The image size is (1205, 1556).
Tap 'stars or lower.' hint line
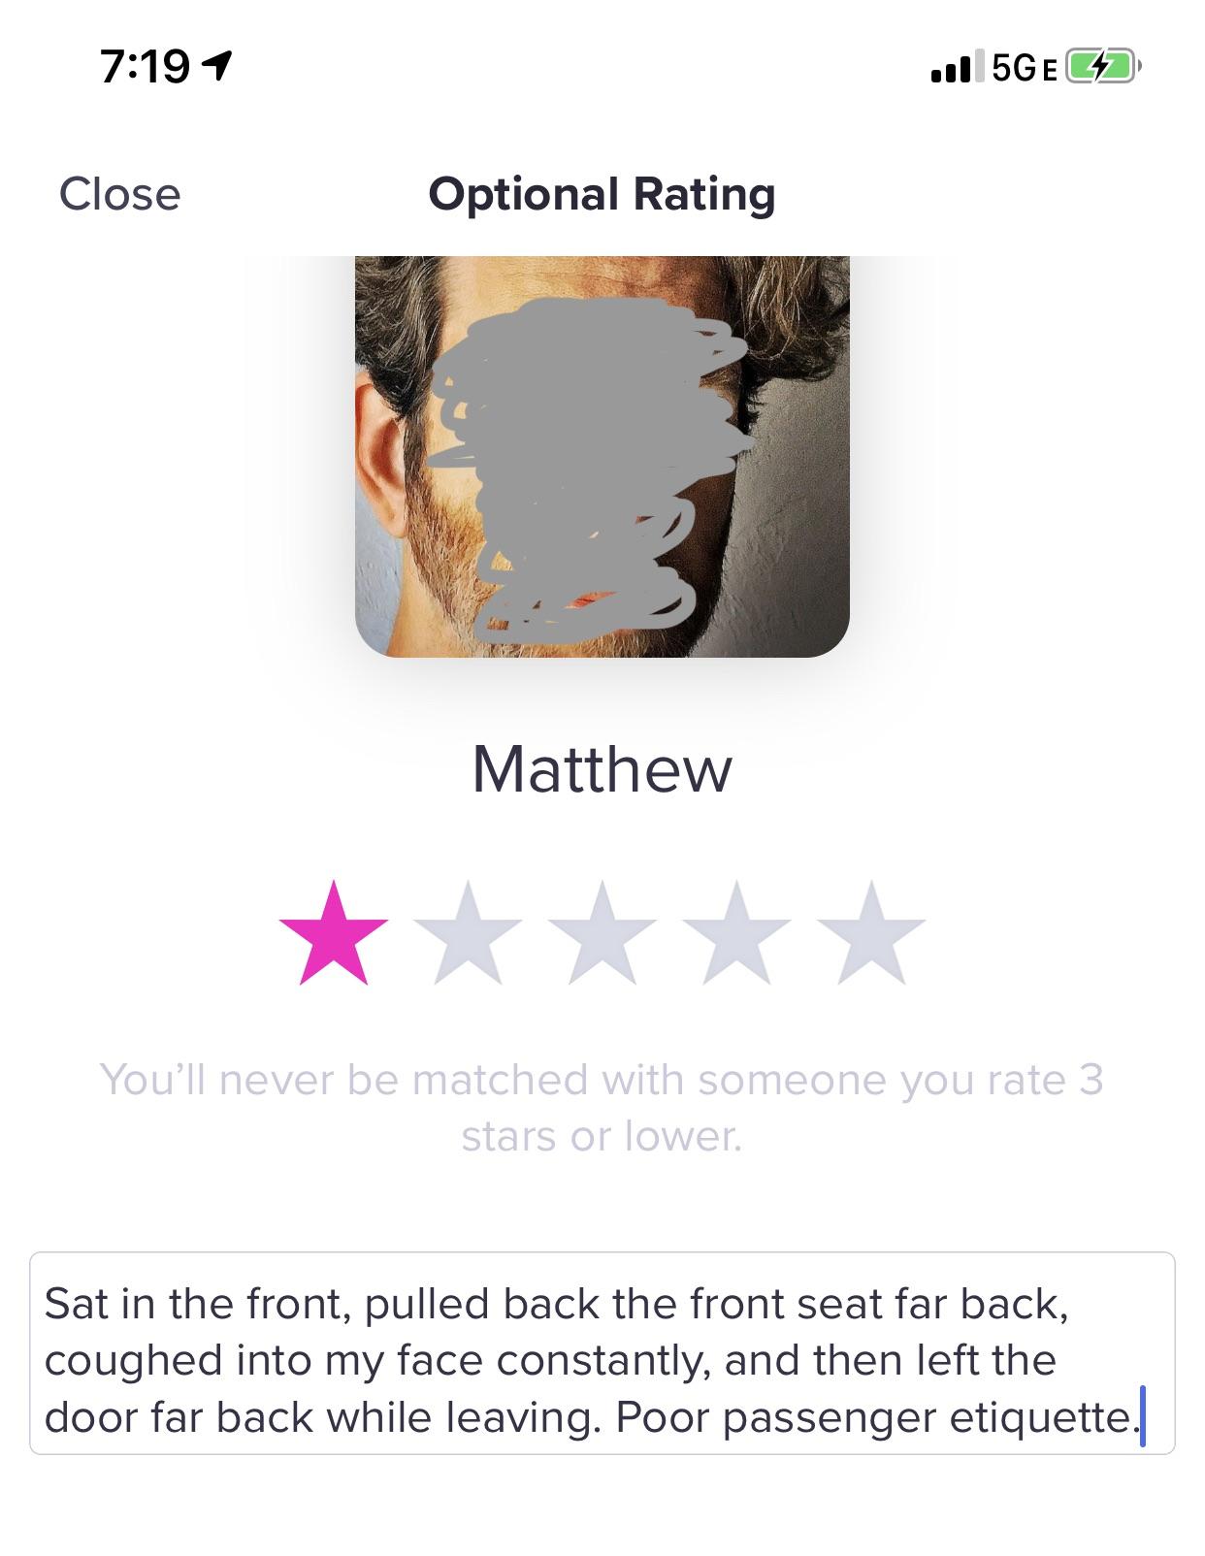602,1136
